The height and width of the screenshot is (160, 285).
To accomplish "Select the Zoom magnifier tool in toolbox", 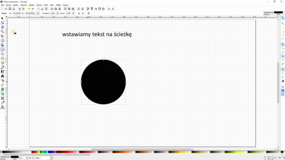I will 2,32.
